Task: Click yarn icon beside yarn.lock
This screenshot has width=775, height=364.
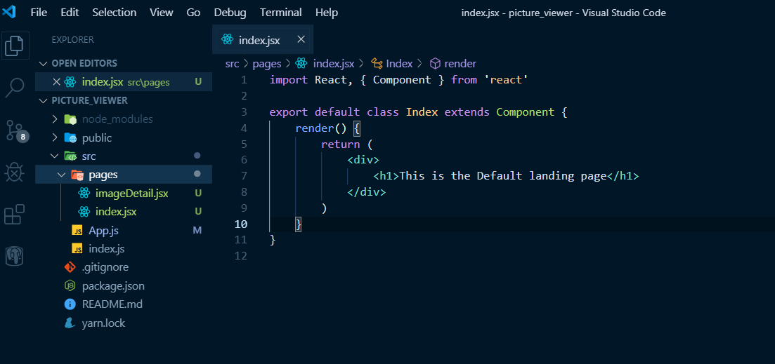Action: pos(70,323)
